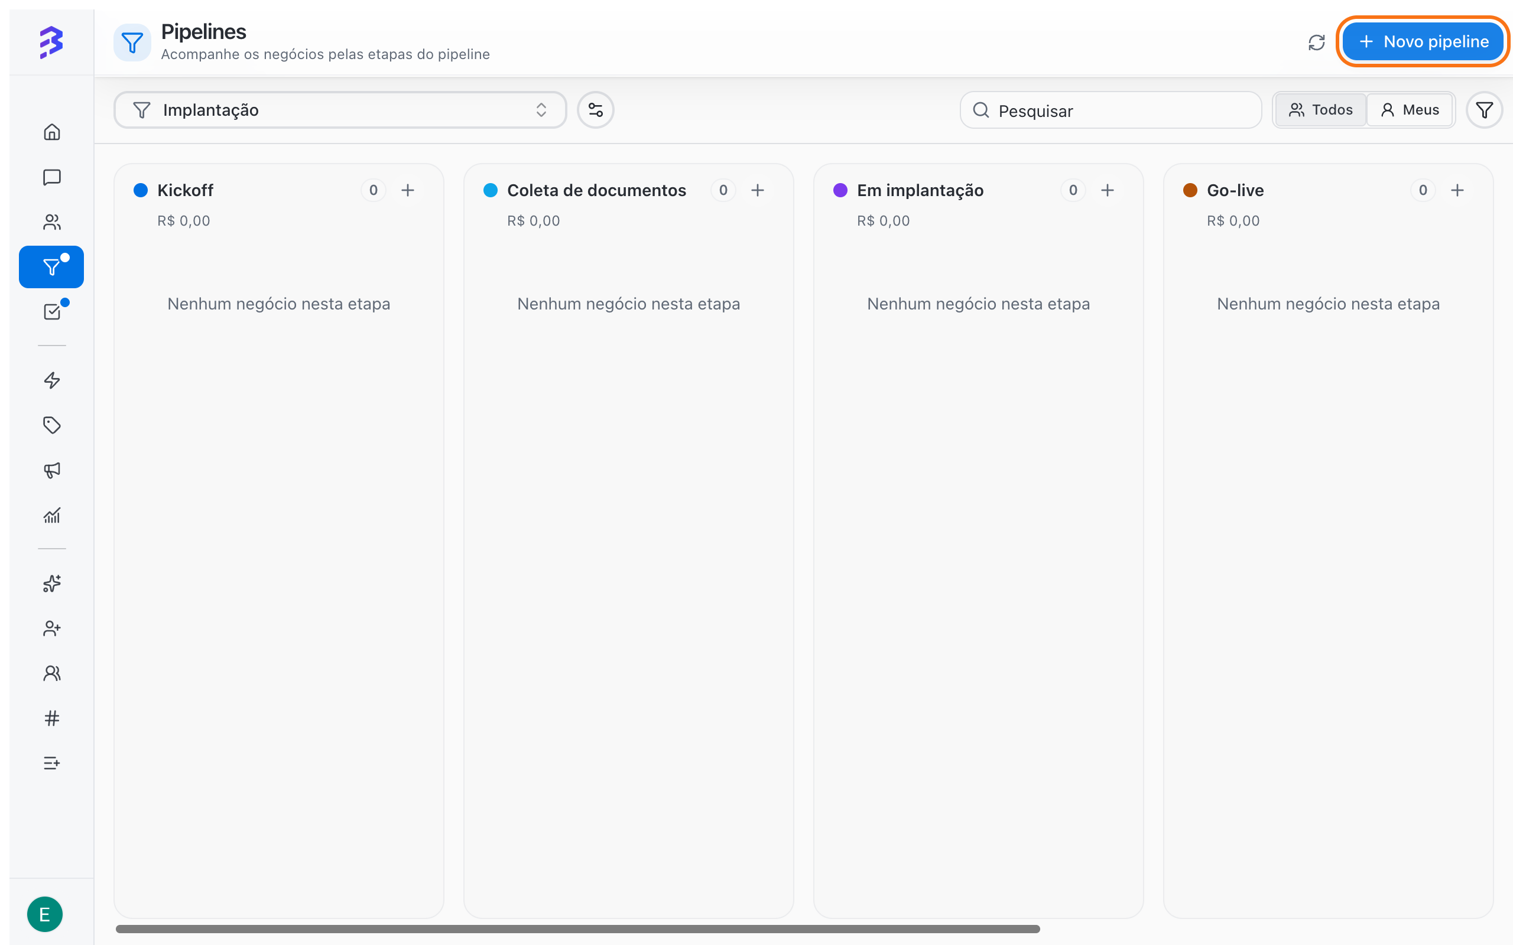
Task: Show Todos deals
Action: pos(1320,110)
